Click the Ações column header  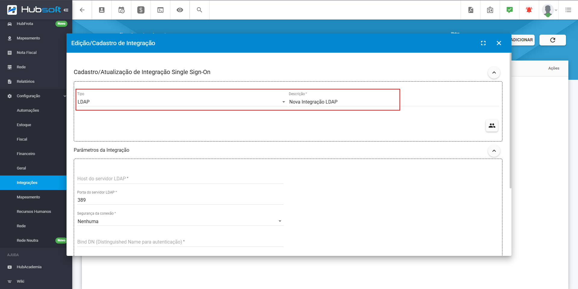[x=554, y=68]
